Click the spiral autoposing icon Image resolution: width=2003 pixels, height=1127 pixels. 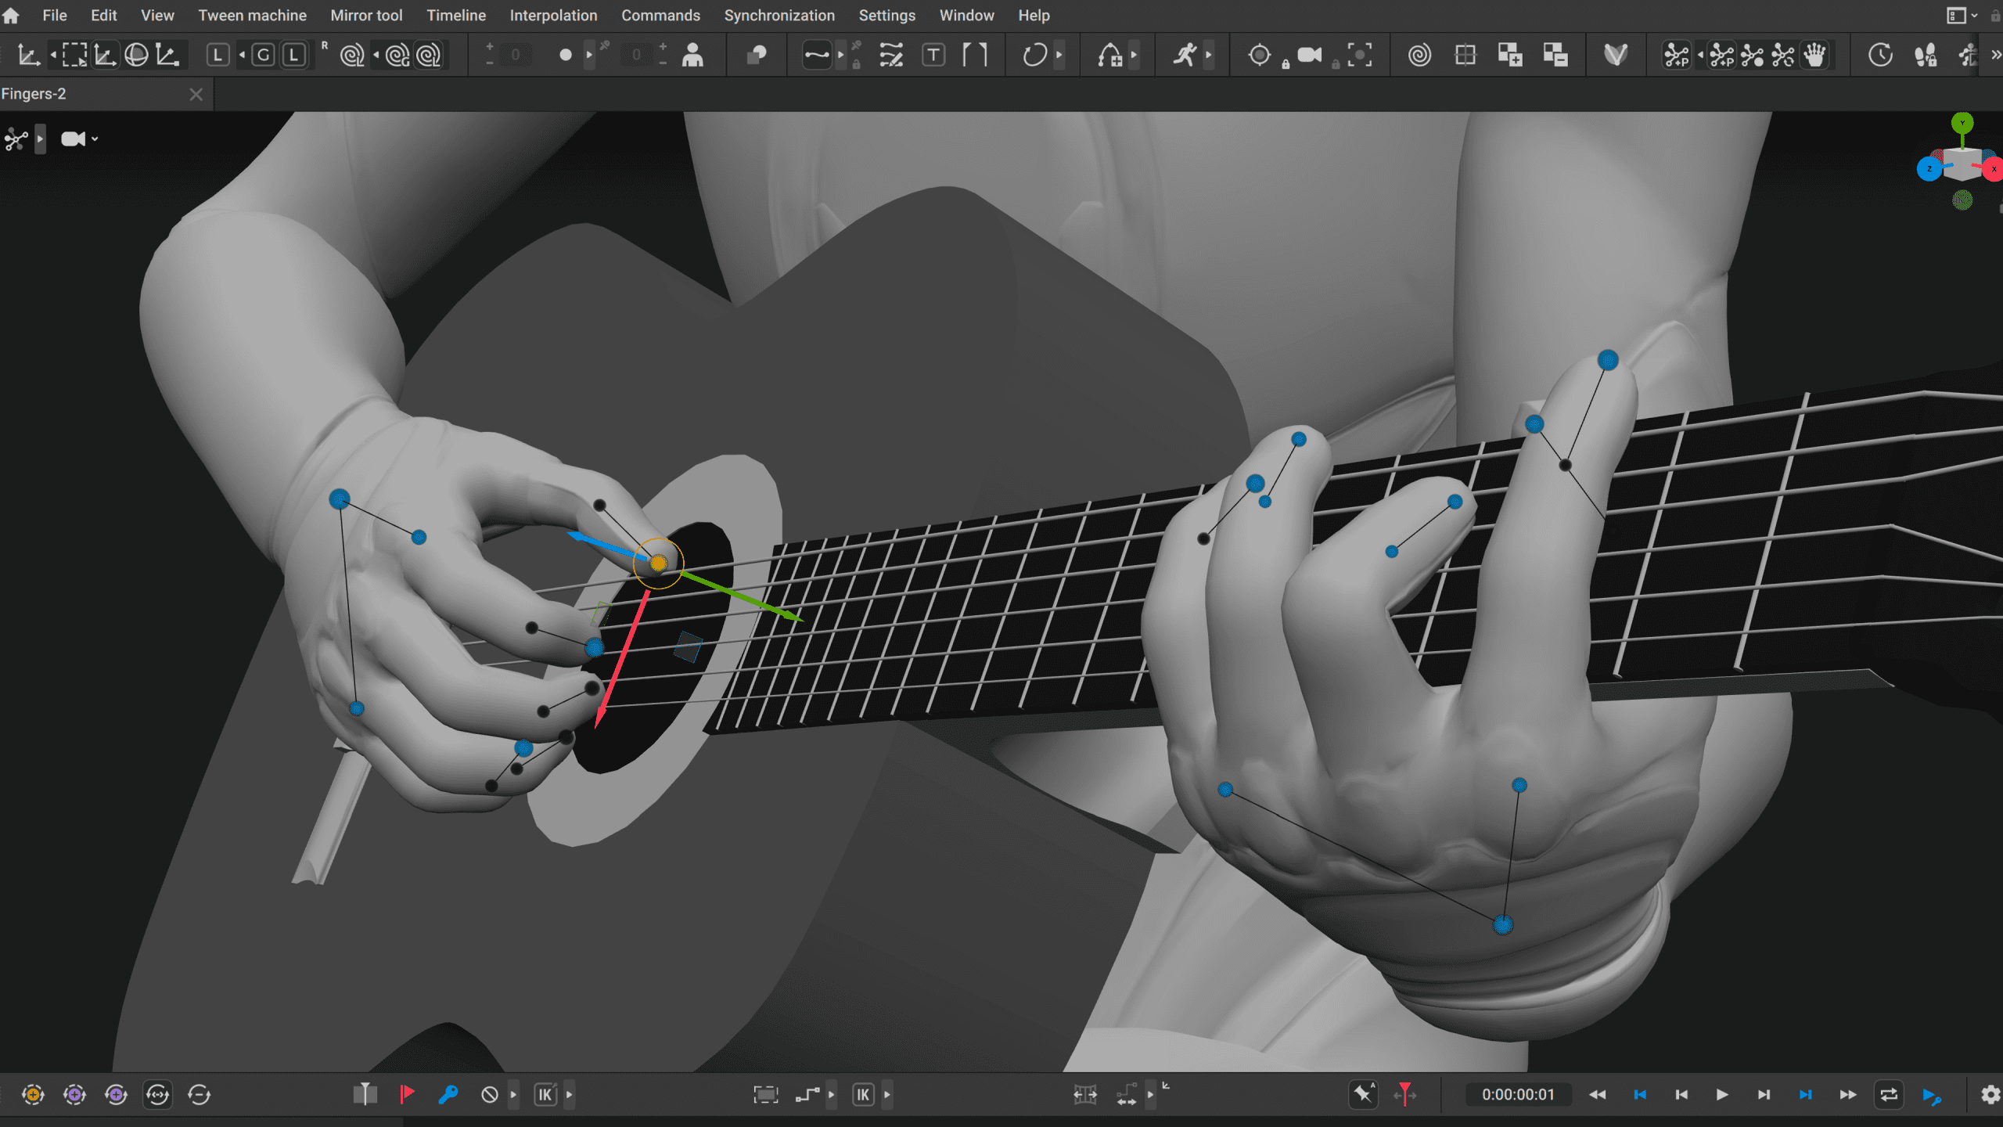(x=1419, y=55)
